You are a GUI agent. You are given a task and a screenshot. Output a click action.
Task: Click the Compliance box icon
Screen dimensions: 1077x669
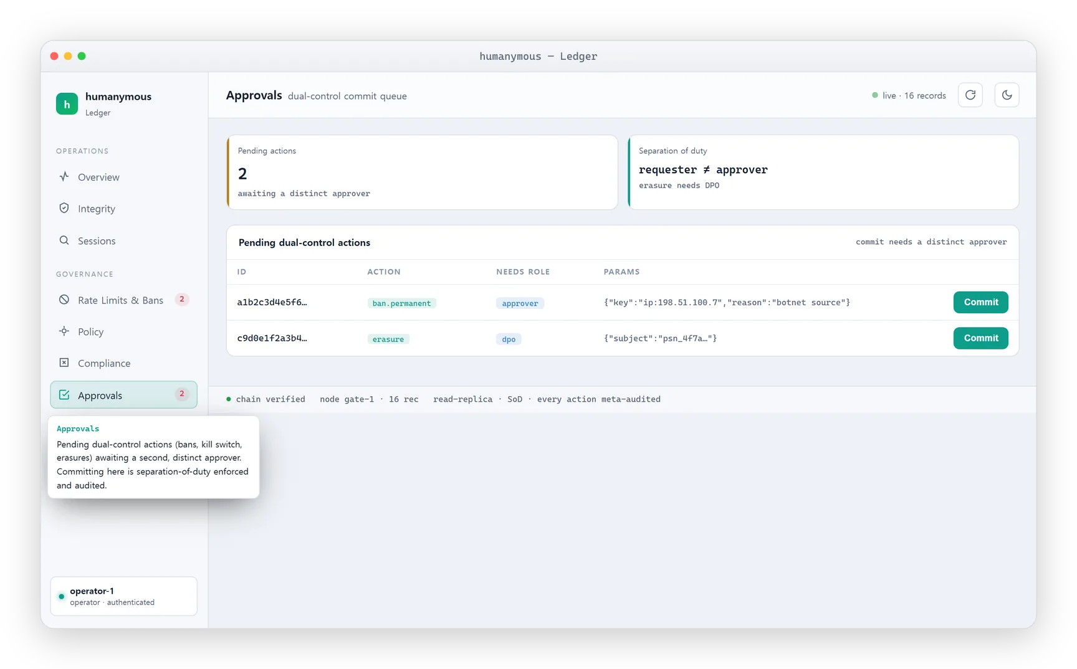coord(64,363)
